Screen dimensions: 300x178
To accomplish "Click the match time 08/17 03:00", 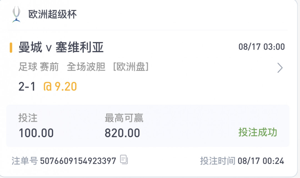I will (x=262, y=47).
